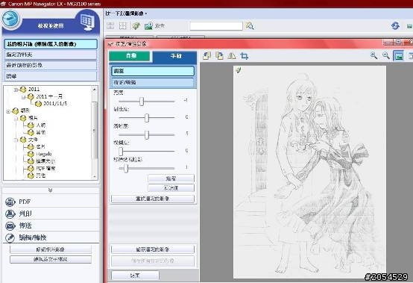
Task: Open the 指定資料夾 specify folder entry
Action: (x=51, y=55)
